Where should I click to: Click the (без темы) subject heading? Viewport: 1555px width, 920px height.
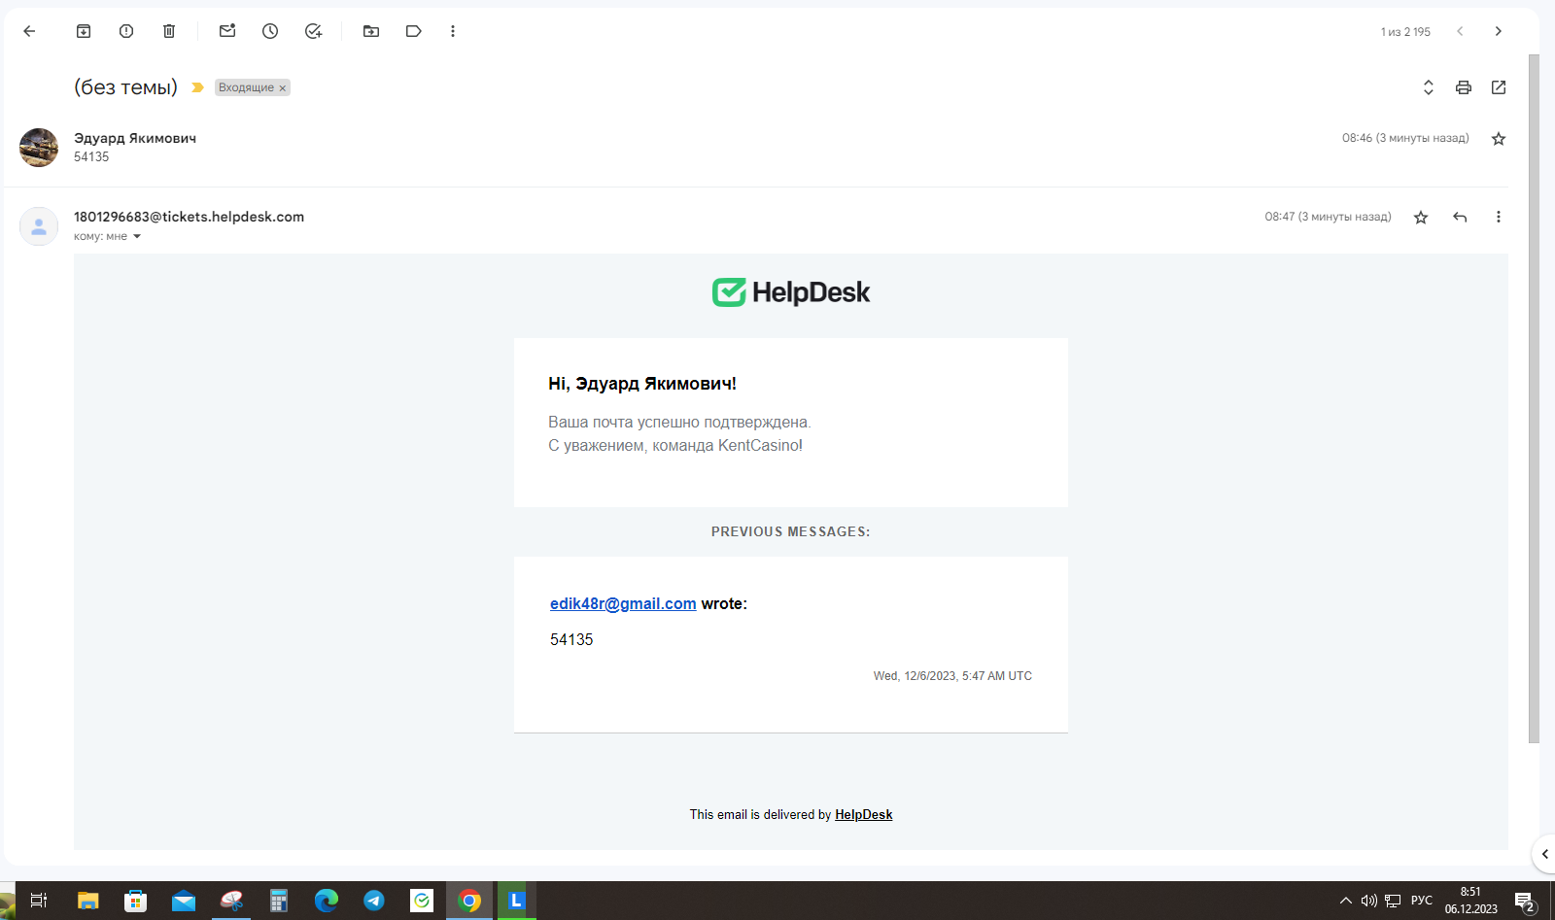click(125, 87)
